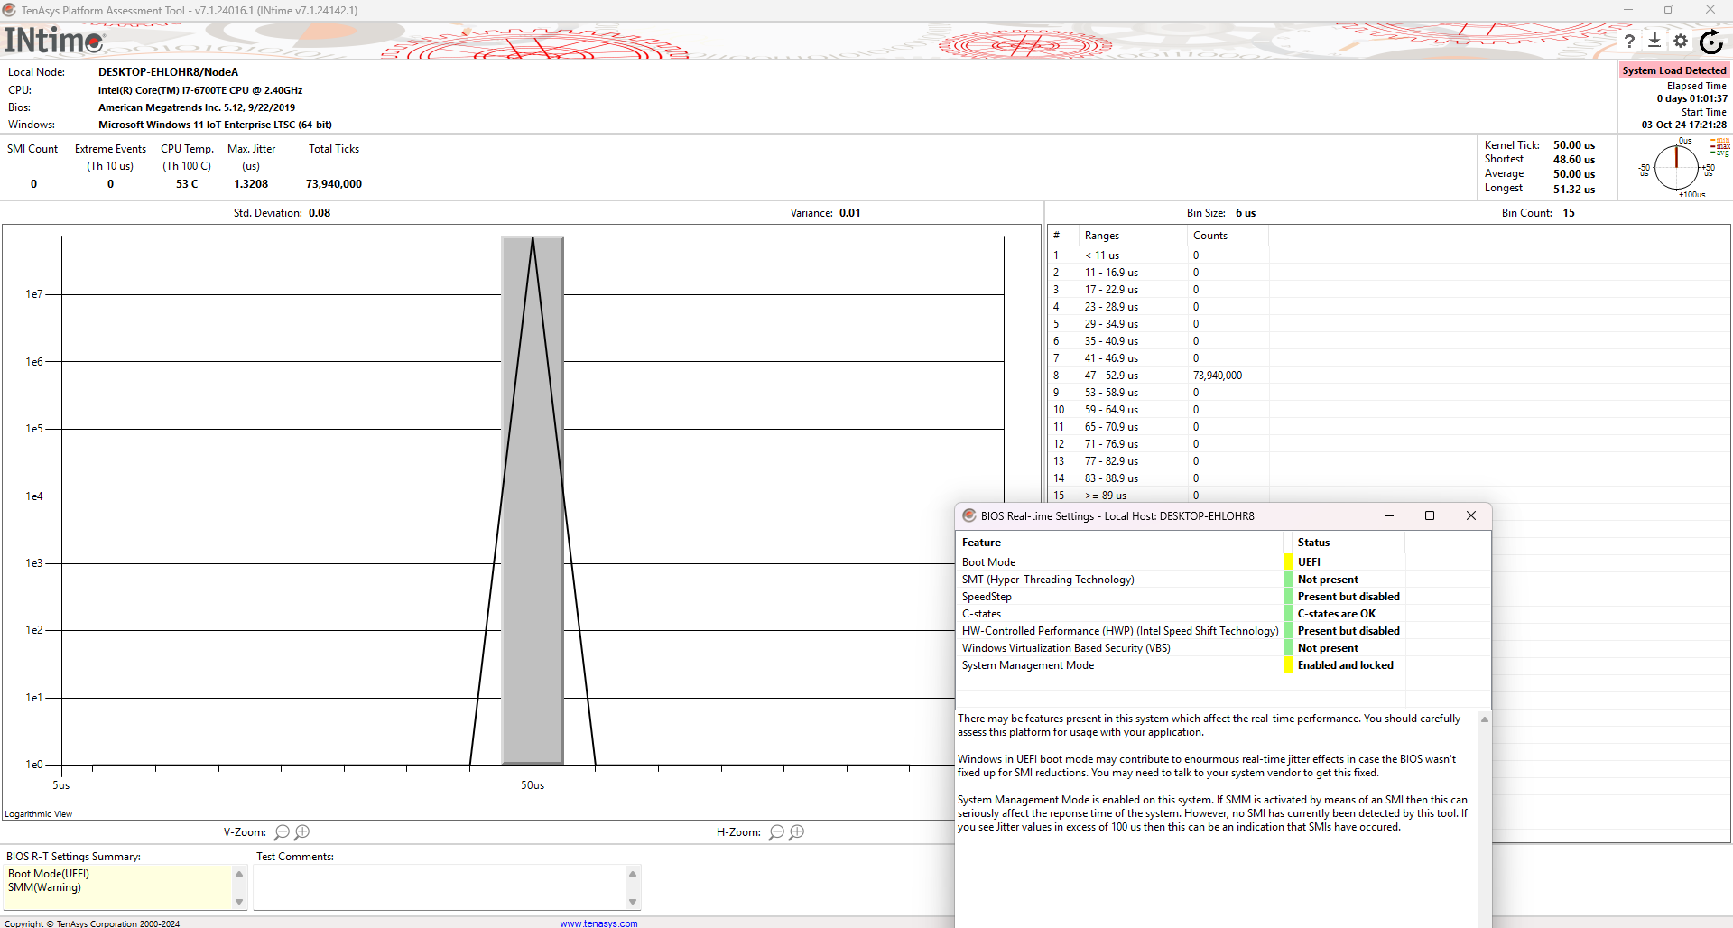The height and width of the screenshot is (928, 1733).
Task: Click V-Zoom zoom in magnifier
Action: 302,832
